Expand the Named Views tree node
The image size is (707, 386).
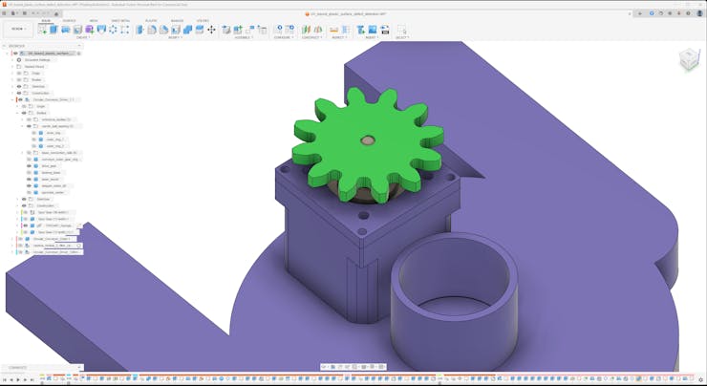12,66
